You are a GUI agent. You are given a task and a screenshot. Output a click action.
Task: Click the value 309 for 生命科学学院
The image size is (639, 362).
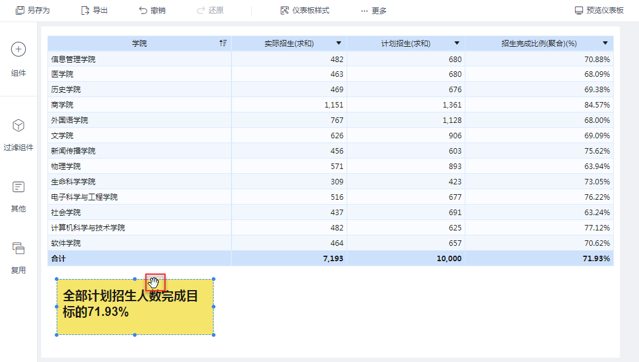tap(337, 182)
